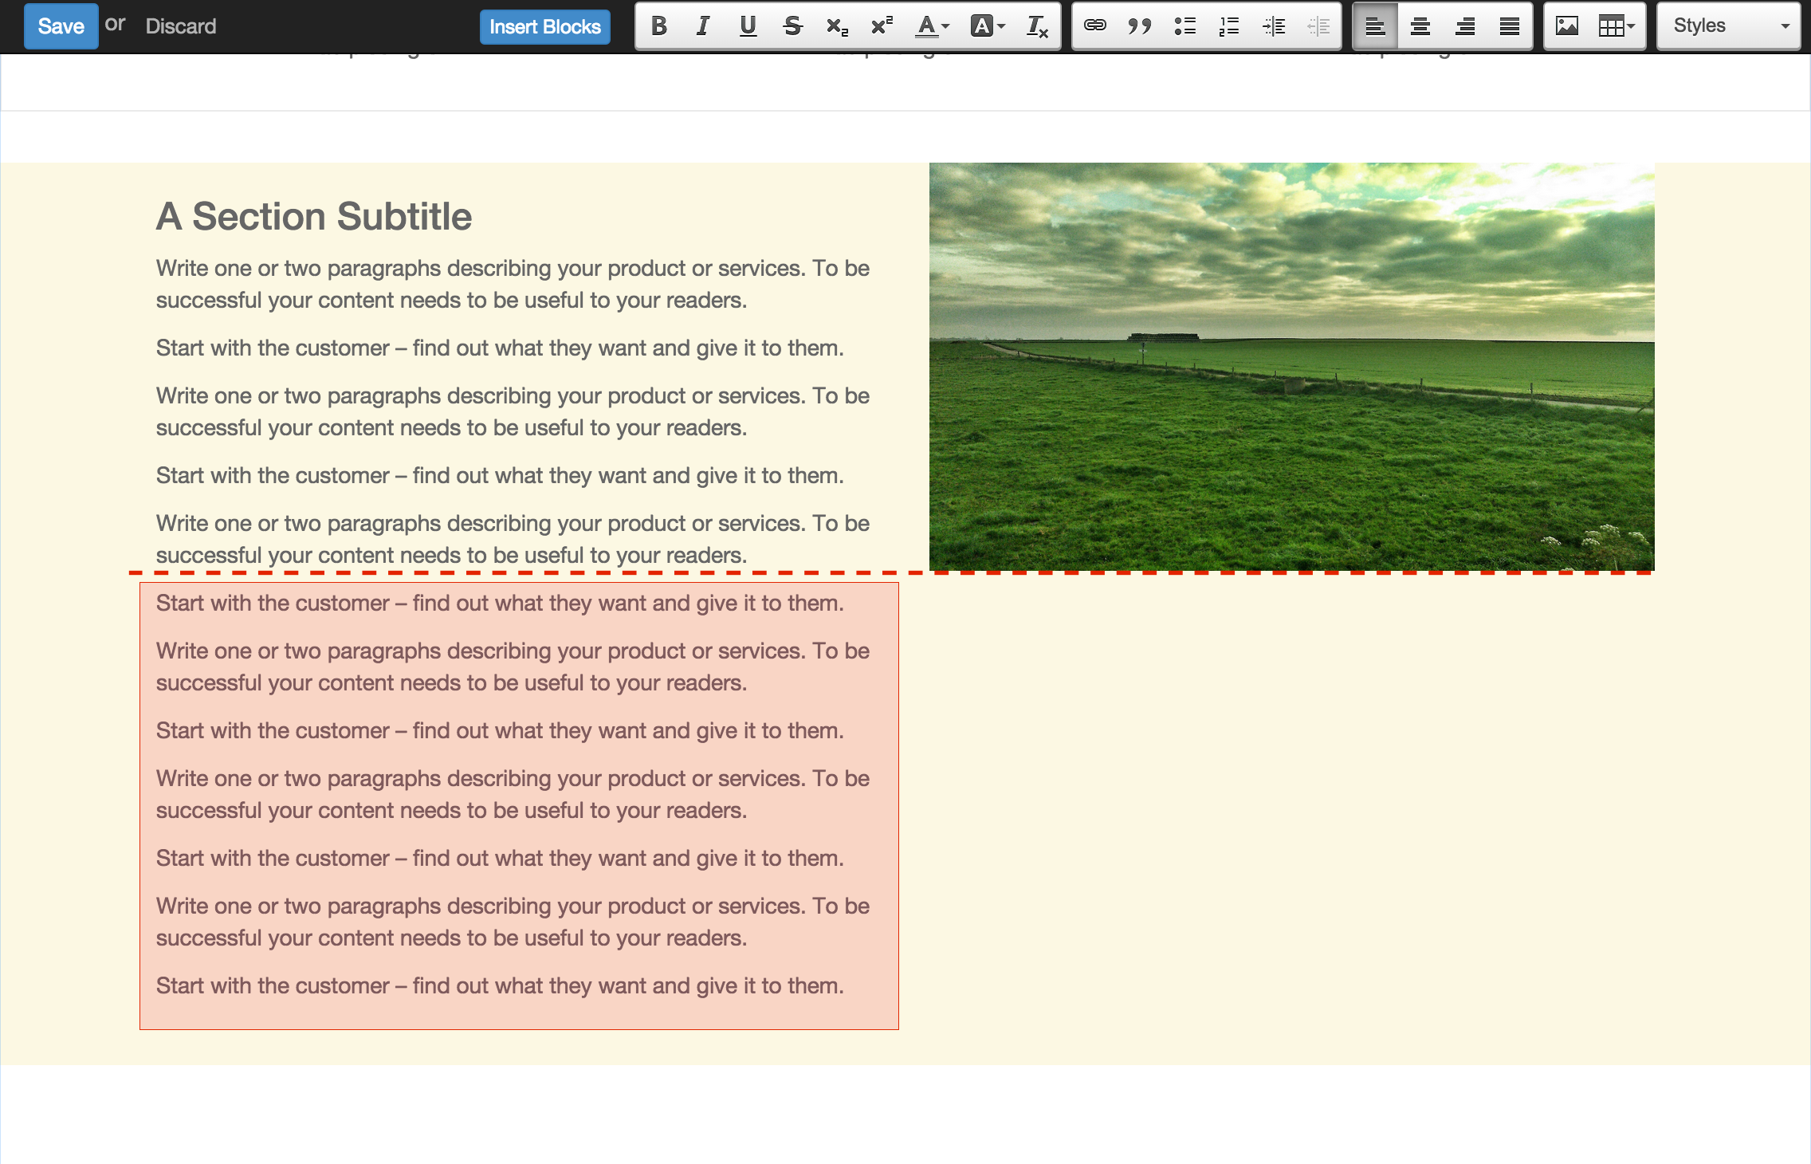Insert a block quote
1811x1164 pixels.
tap(1140, 26)
